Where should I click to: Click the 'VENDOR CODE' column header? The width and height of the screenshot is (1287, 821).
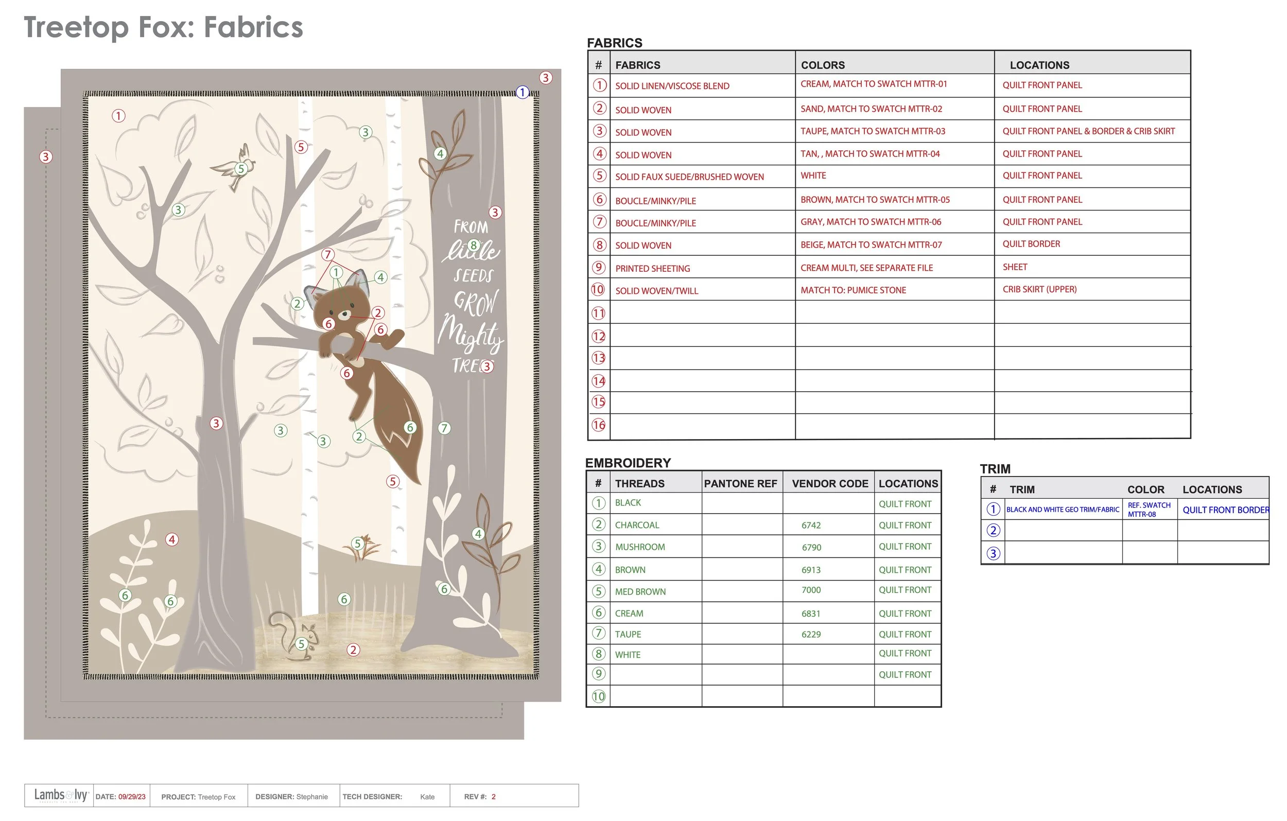(x=829, y=484)
